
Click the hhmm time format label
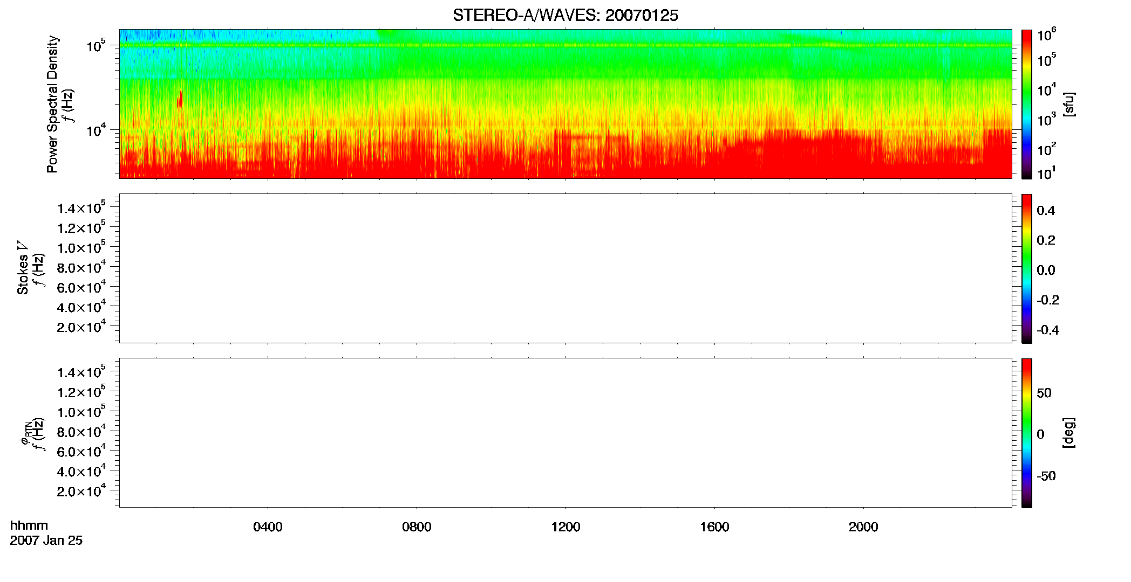29,525
